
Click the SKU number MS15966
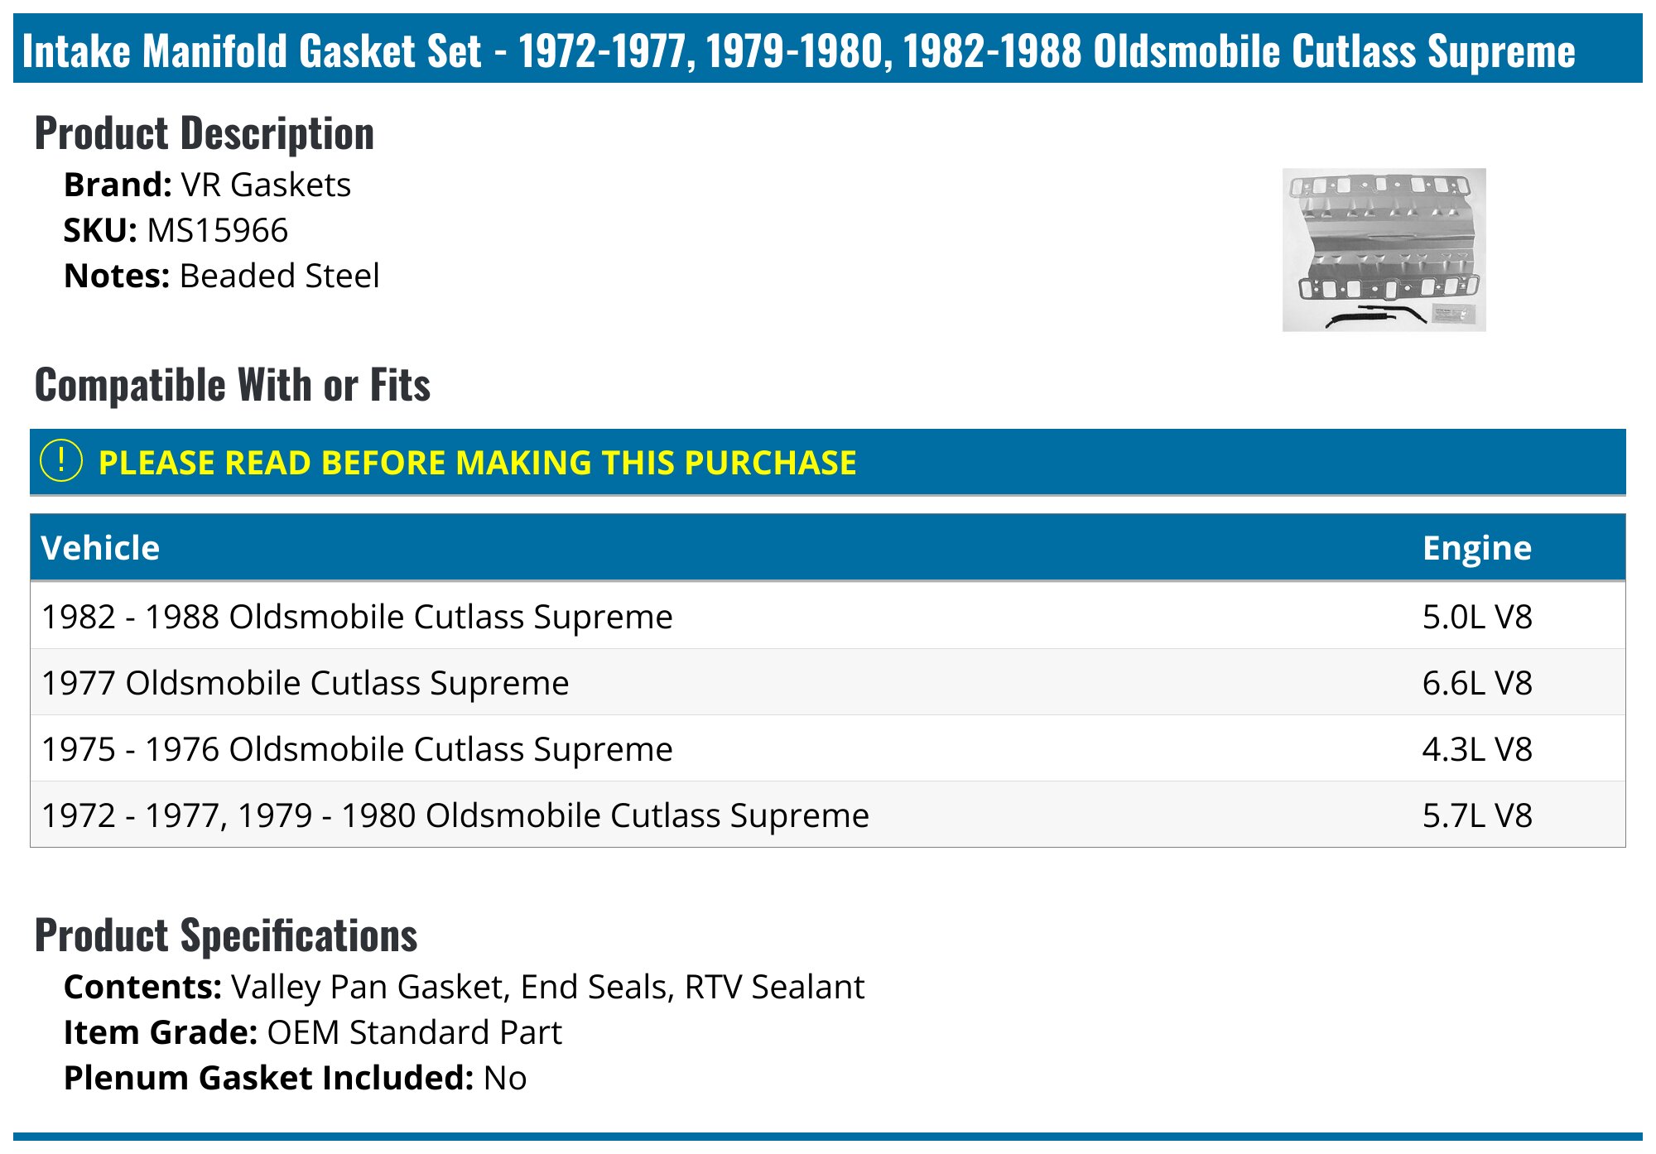tap(217, 230)
